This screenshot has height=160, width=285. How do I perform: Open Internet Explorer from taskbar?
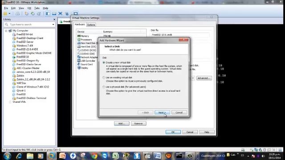(x=19, y=156)
